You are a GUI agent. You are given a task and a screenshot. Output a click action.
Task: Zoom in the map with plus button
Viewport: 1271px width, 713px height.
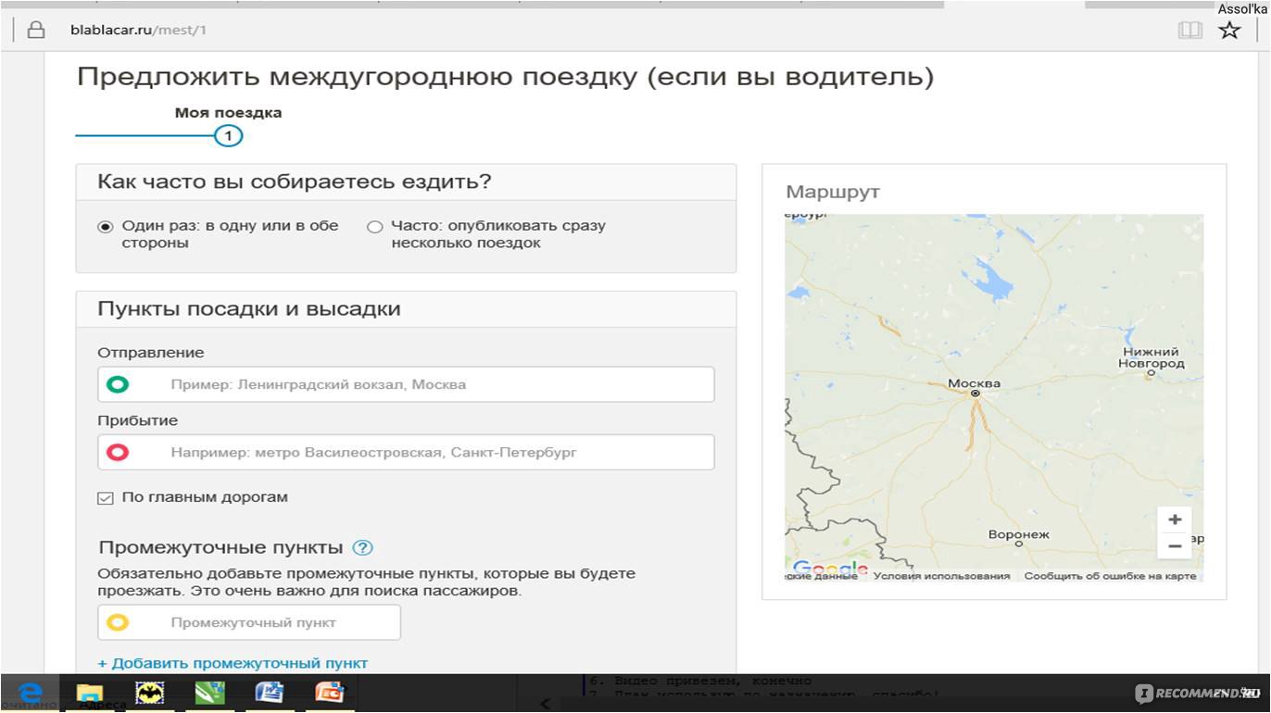point(1175,519)
